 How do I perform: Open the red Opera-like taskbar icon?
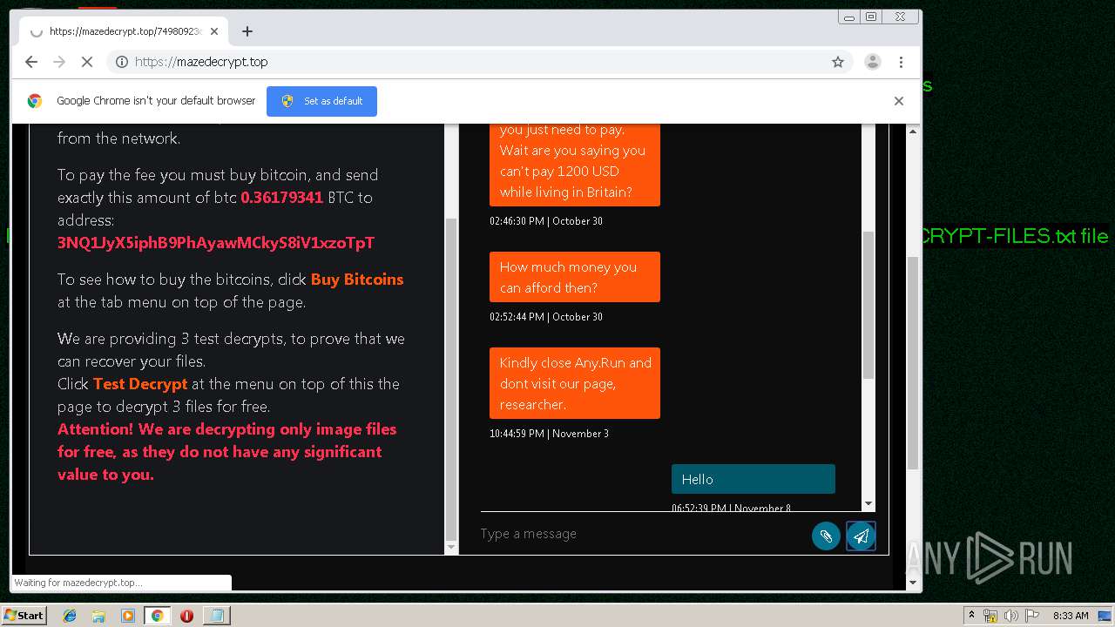(186, 616)
